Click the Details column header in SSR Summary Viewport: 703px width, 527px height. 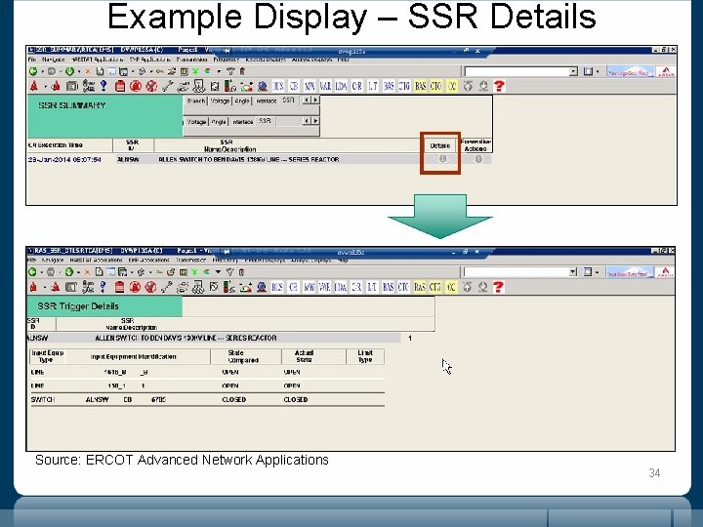click(440, 145)
